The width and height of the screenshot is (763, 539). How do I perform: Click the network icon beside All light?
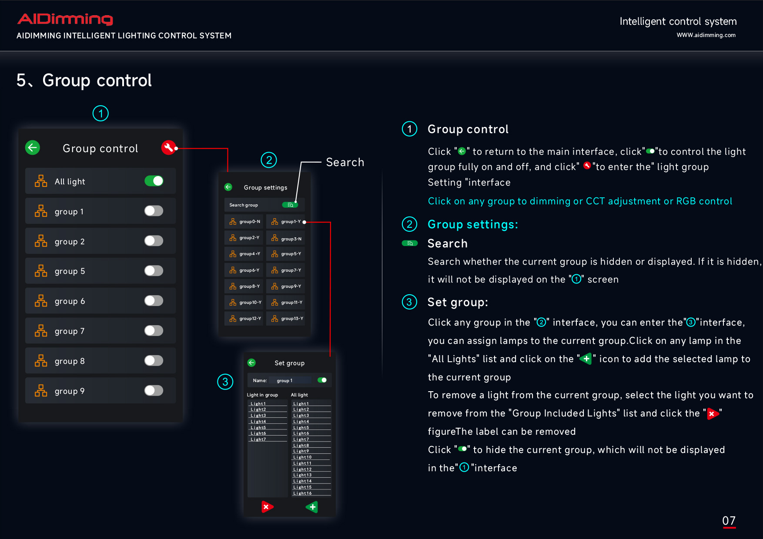click(x=41, y=181)
